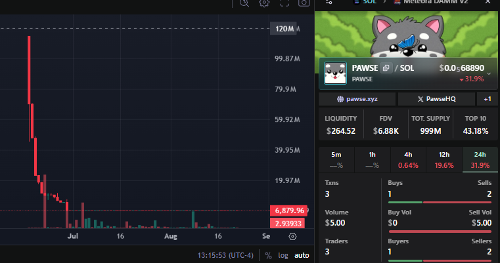Screen dimensions: 500x263
Task: Select the 1h timeframe tab
Action: pyautogui.click(x=372, y=160)
